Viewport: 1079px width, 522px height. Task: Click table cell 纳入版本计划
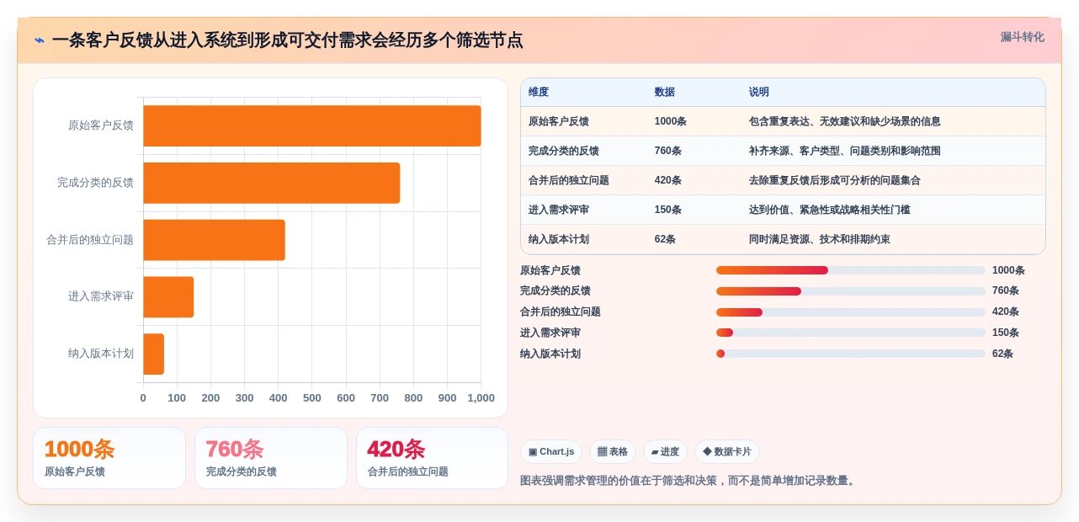tap(559, 239)
